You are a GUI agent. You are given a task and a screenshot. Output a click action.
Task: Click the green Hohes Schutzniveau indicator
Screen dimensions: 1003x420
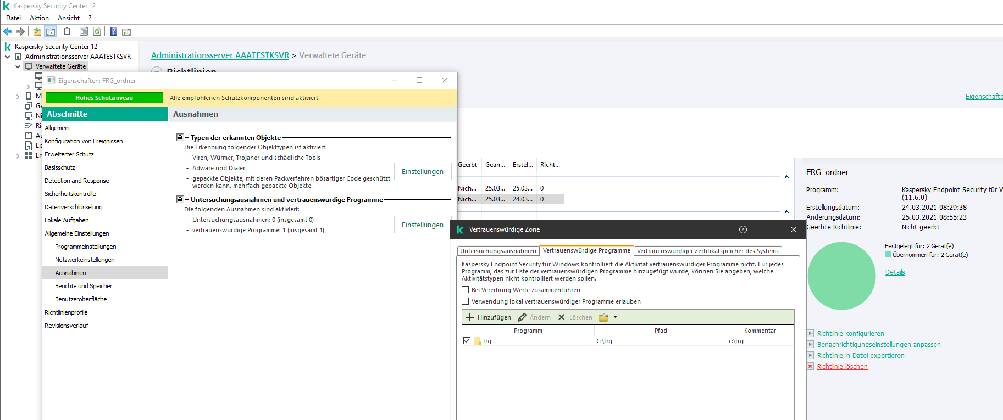(x=104, y=98)
